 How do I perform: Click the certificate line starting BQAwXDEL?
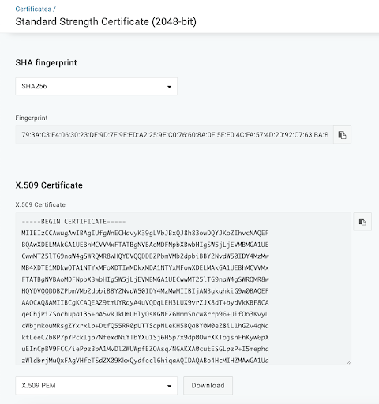(x=145, y=245)
